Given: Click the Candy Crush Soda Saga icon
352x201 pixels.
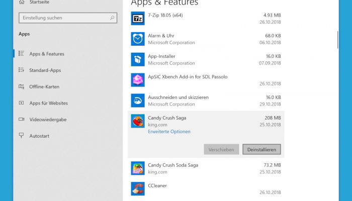Looking at the screenshot, I should point(138,168).
